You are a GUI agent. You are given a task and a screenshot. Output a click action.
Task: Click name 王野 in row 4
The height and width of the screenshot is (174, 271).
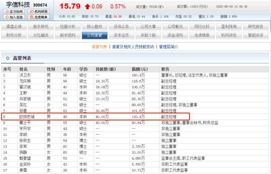23,93
